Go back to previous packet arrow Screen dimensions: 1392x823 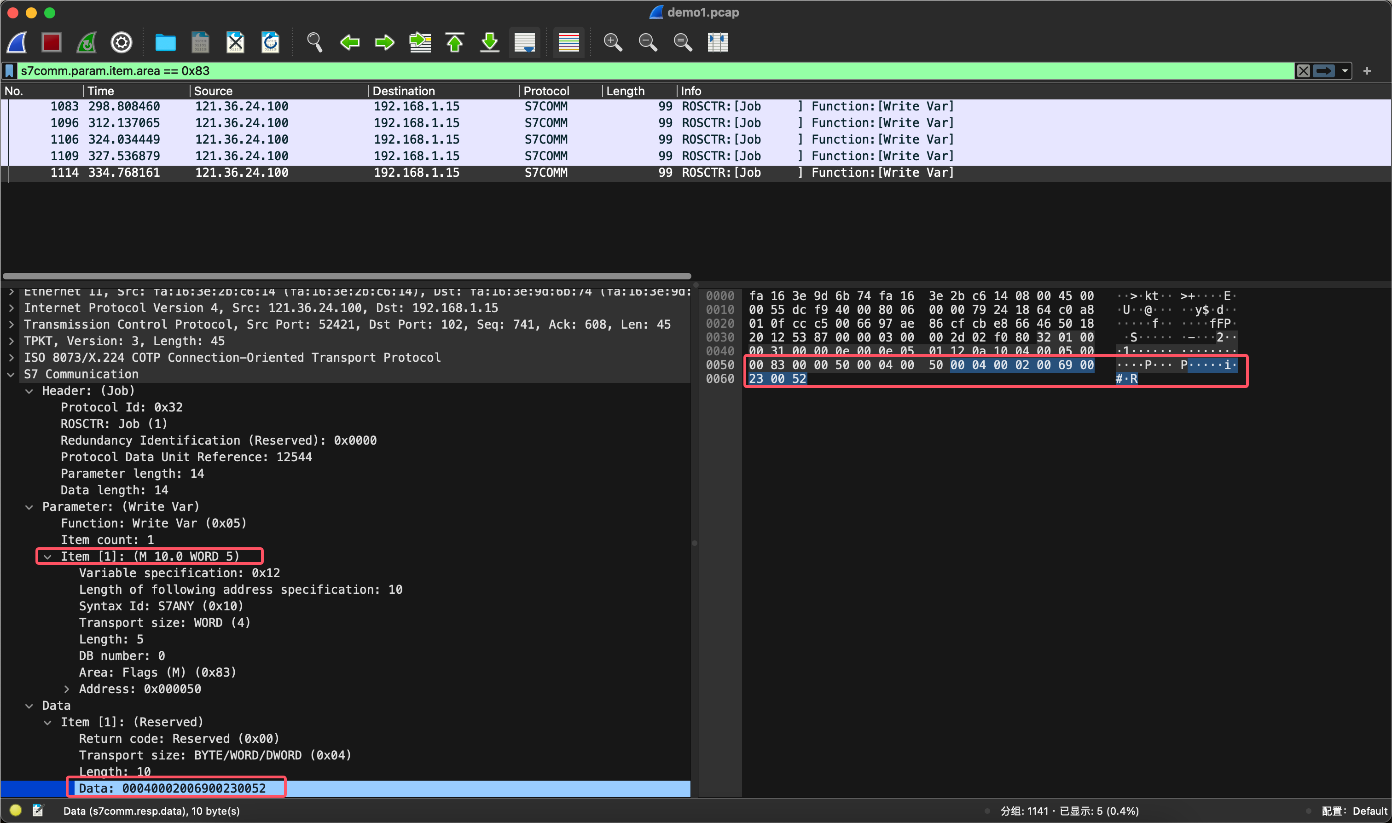tap(349, 42)
